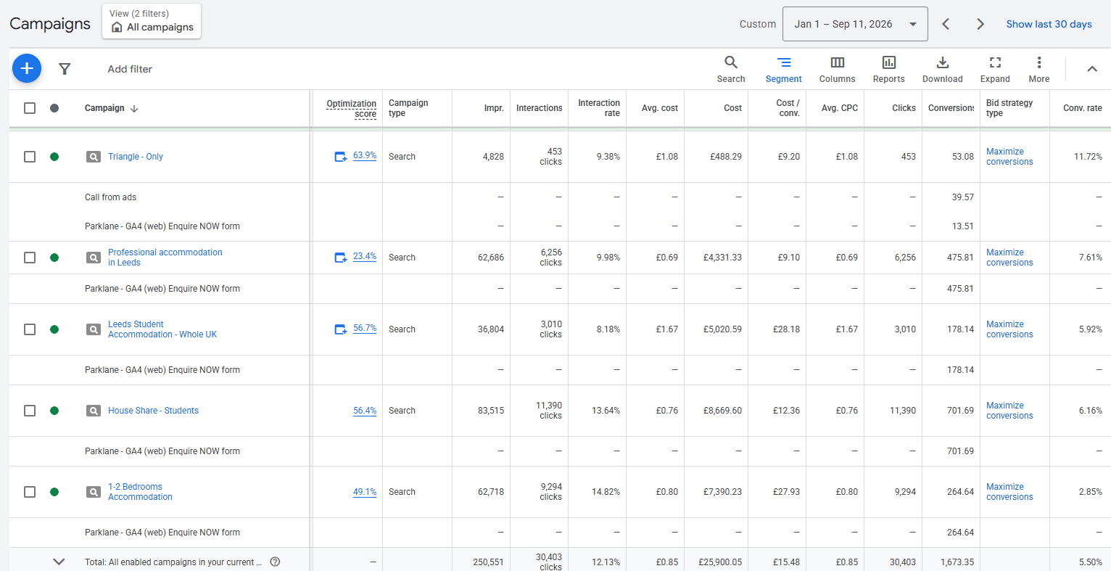Click the search campaign icon for Professional accommodation in Leeds
Screen dimensions: 1111x571
(94, 258)
